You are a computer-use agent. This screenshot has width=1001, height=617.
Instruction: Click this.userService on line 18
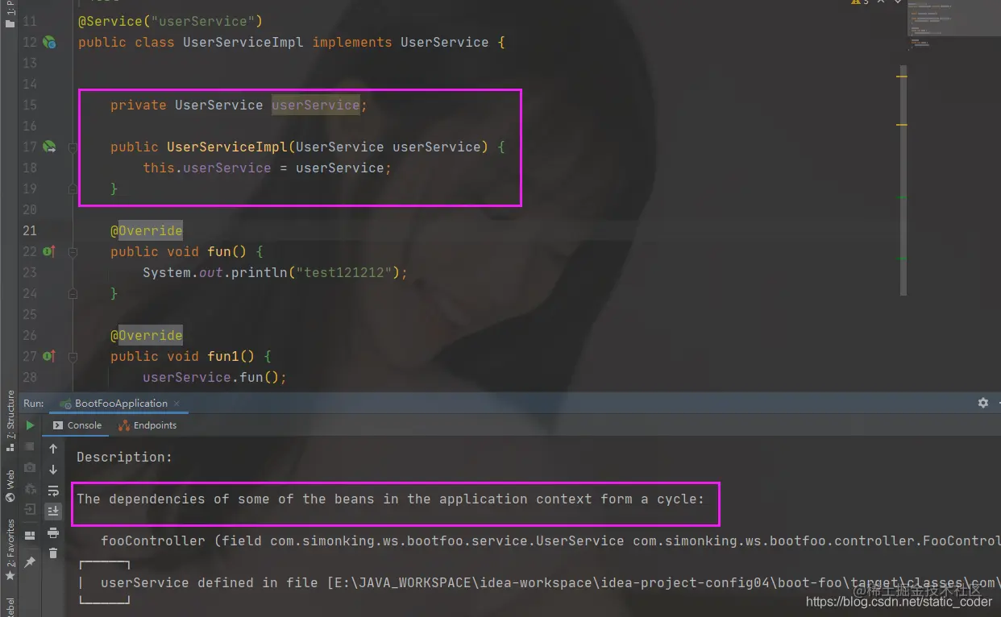pyautogui.click(x=206, y=168)
